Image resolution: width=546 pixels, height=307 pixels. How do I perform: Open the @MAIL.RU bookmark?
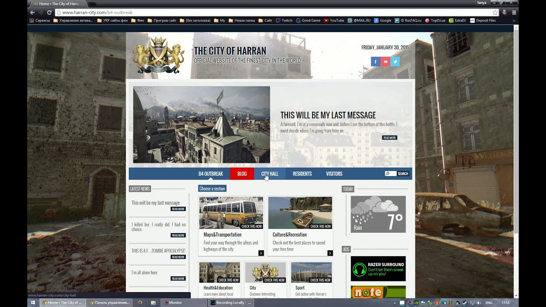(359, 20)
